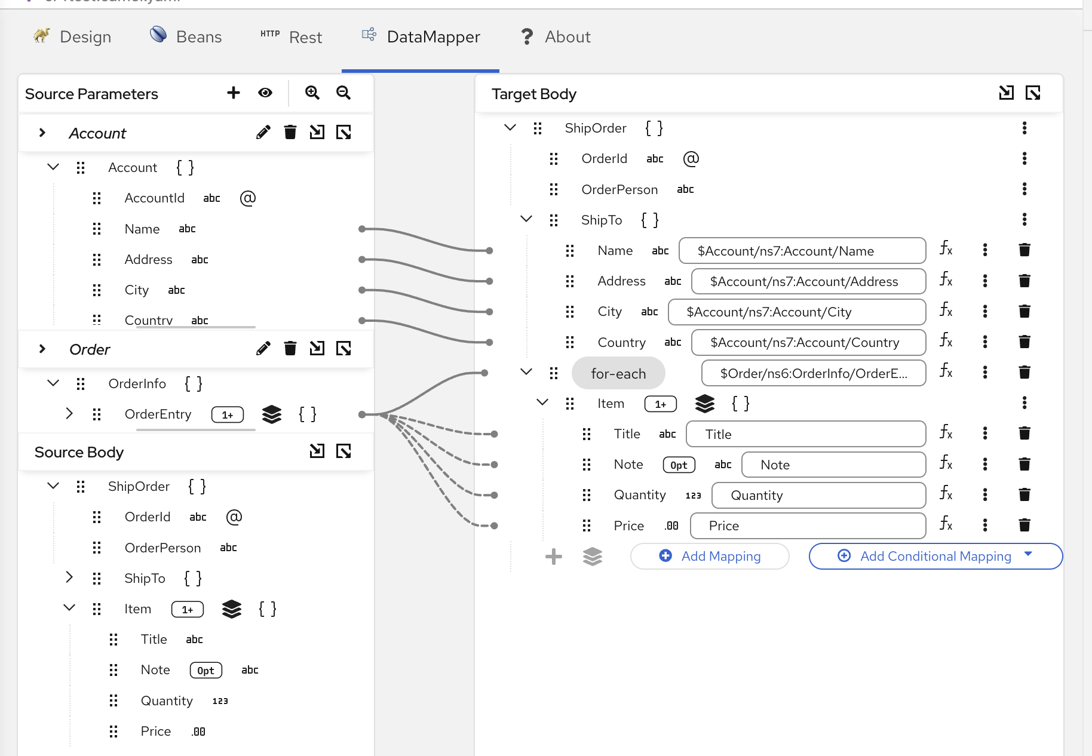1092x756 pixels.
Task: Click the Add Conditional Mapping button
Action: (935, 556)
